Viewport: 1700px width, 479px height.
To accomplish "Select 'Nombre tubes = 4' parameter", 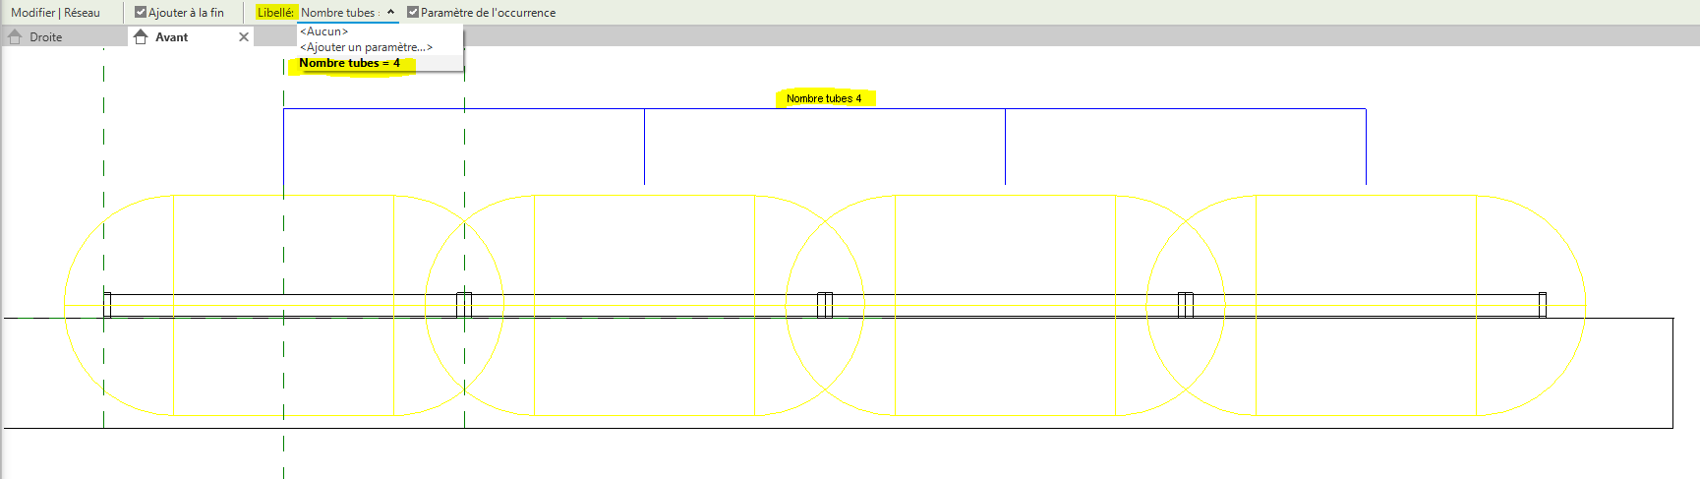I will tap(350, 63).
